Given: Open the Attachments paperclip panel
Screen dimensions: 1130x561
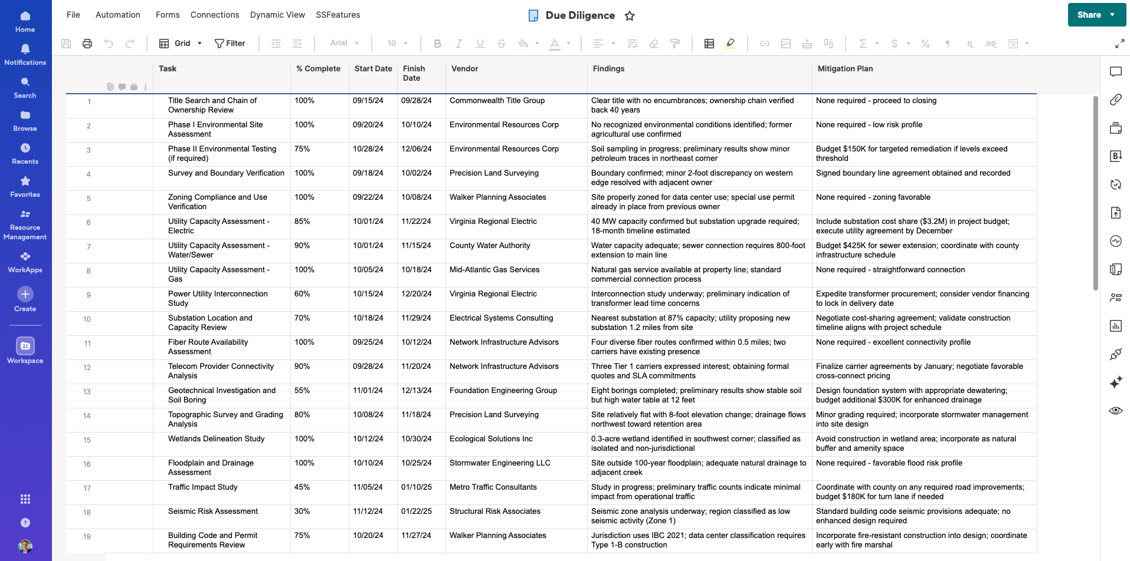Looking at the screenshot, I should point(1115,100).
